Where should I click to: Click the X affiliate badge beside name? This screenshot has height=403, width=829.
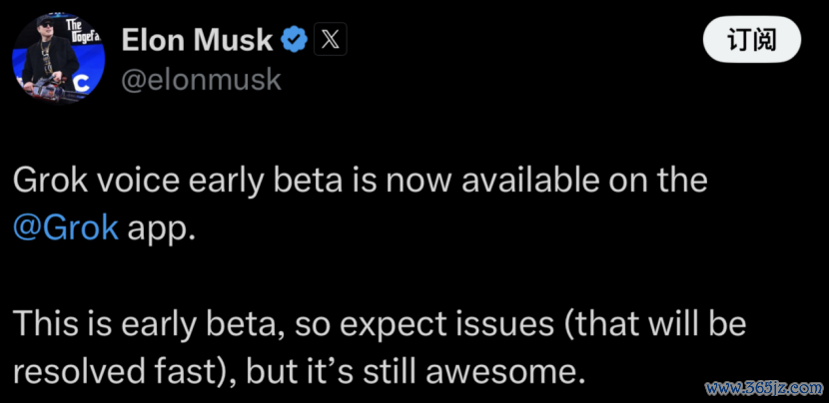click(331, 40)
